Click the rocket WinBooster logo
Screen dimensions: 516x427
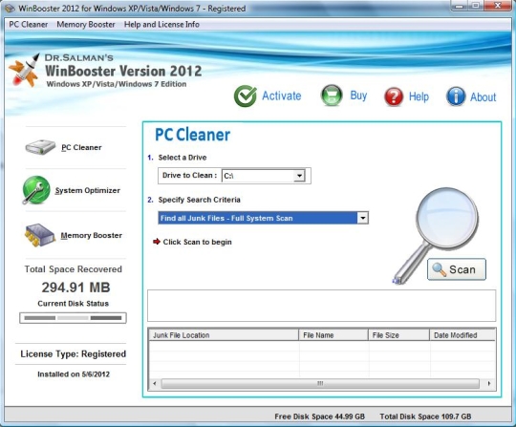pyautogui.click(x=25, y=71)
